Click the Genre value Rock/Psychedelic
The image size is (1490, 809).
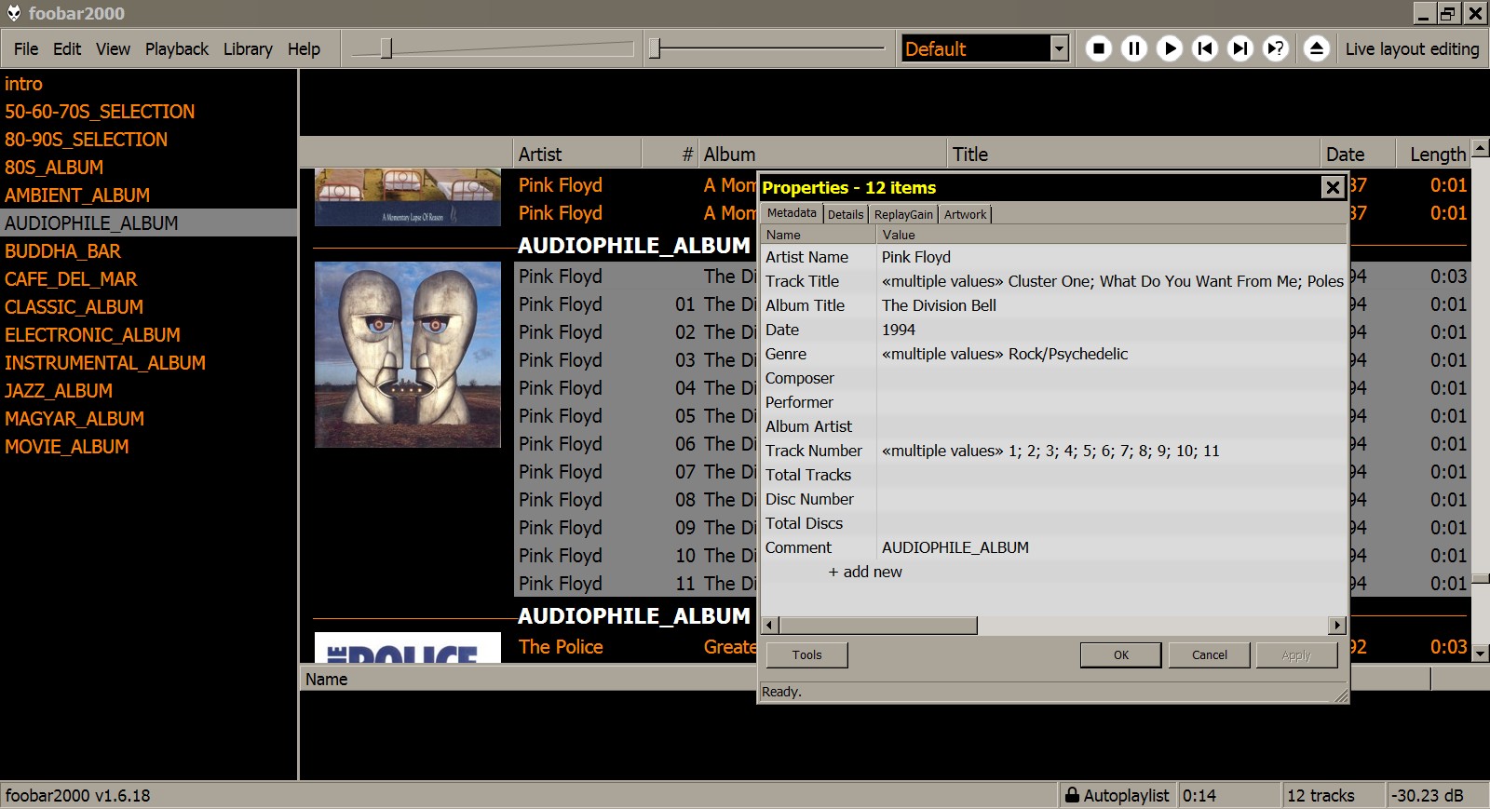pyautogui.click(x=1112, y=354)
